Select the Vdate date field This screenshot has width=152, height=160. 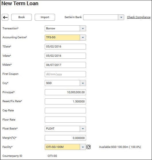coord(65,56)
